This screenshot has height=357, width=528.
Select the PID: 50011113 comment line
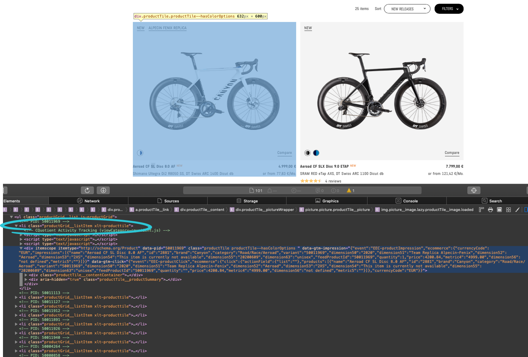click(44, 293)
